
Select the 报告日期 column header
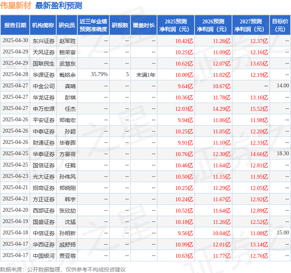coord(15,25)
